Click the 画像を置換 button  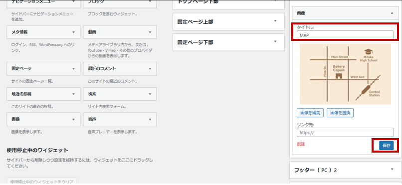(340, 113)
